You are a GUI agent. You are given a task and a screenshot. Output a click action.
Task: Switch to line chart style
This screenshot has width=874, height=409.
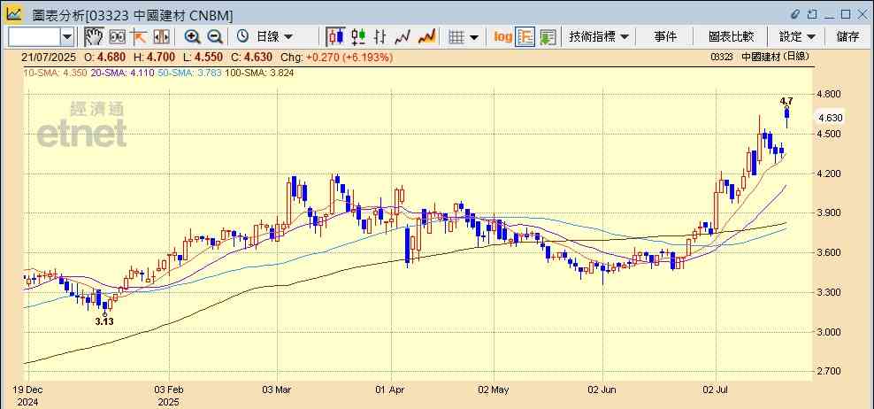402,37
